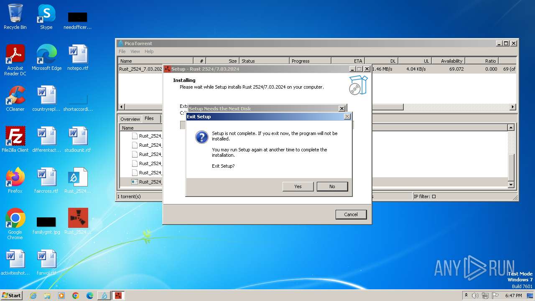Launch Firefox desktop shortcut

tap(15, 181)
